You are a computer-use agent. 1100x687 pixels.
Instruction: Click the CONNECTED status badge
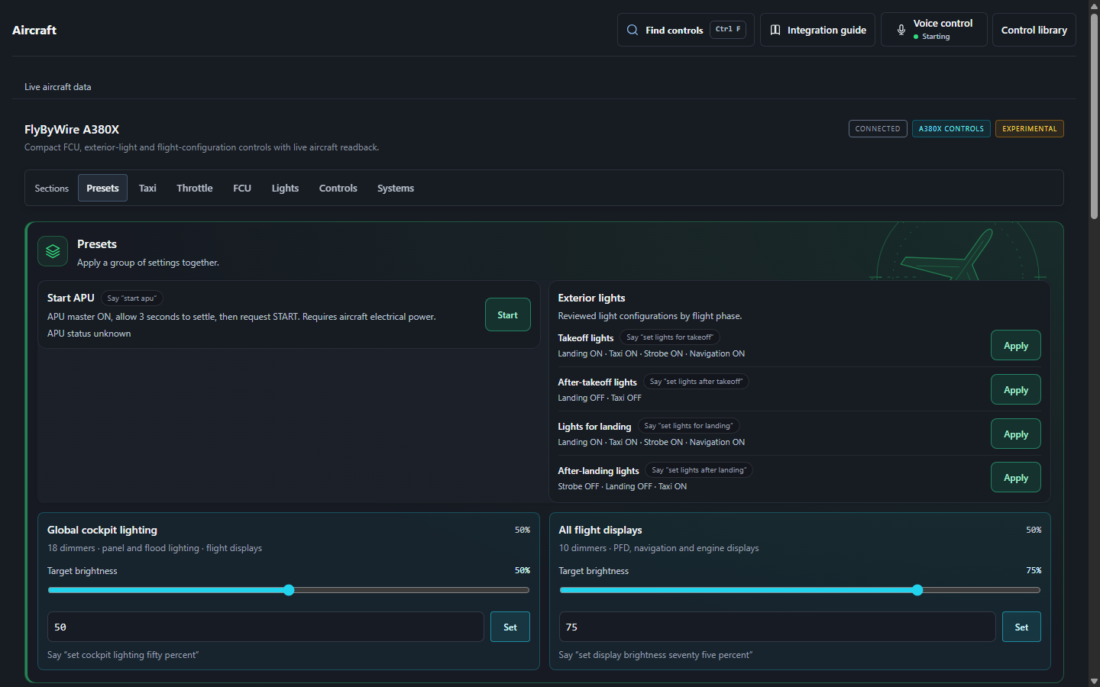878,129
